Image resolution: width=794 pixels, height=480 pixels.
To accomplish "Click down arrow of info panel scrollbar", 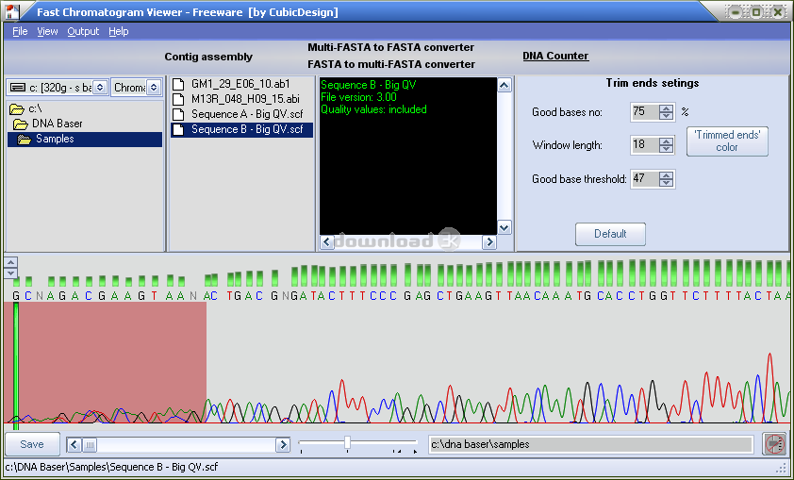I will [x=505, y=228].
